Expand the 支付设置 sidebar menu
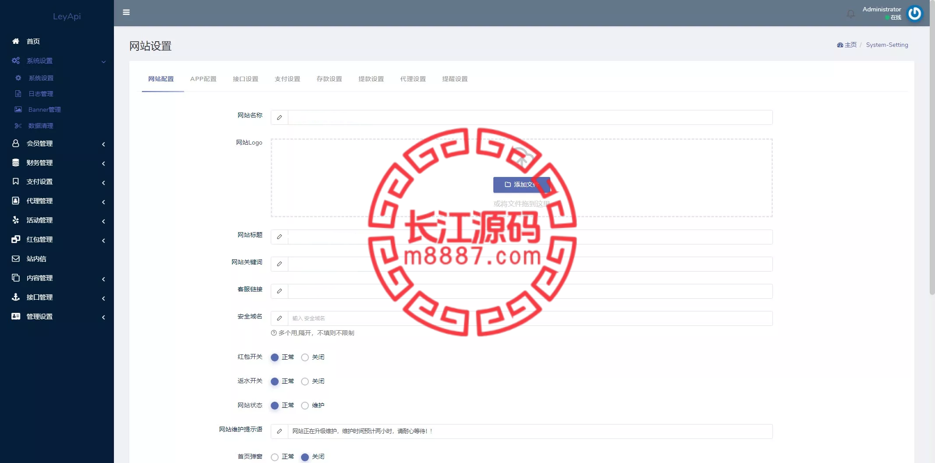 (x=103, y=183)
